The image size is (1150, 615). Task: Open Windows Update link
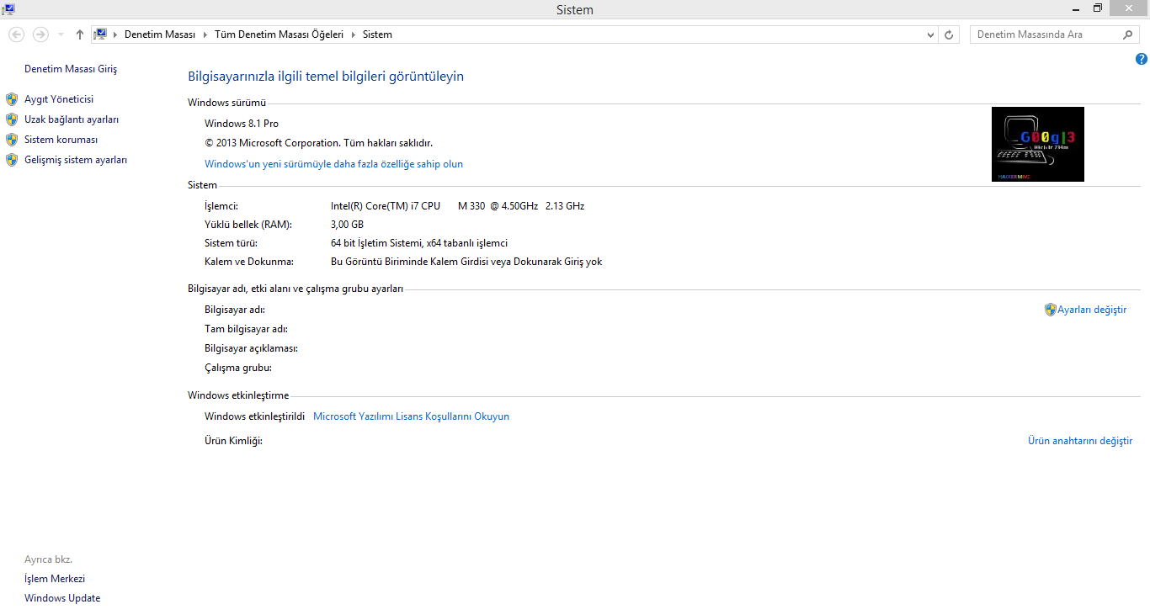tap(62, 598)
